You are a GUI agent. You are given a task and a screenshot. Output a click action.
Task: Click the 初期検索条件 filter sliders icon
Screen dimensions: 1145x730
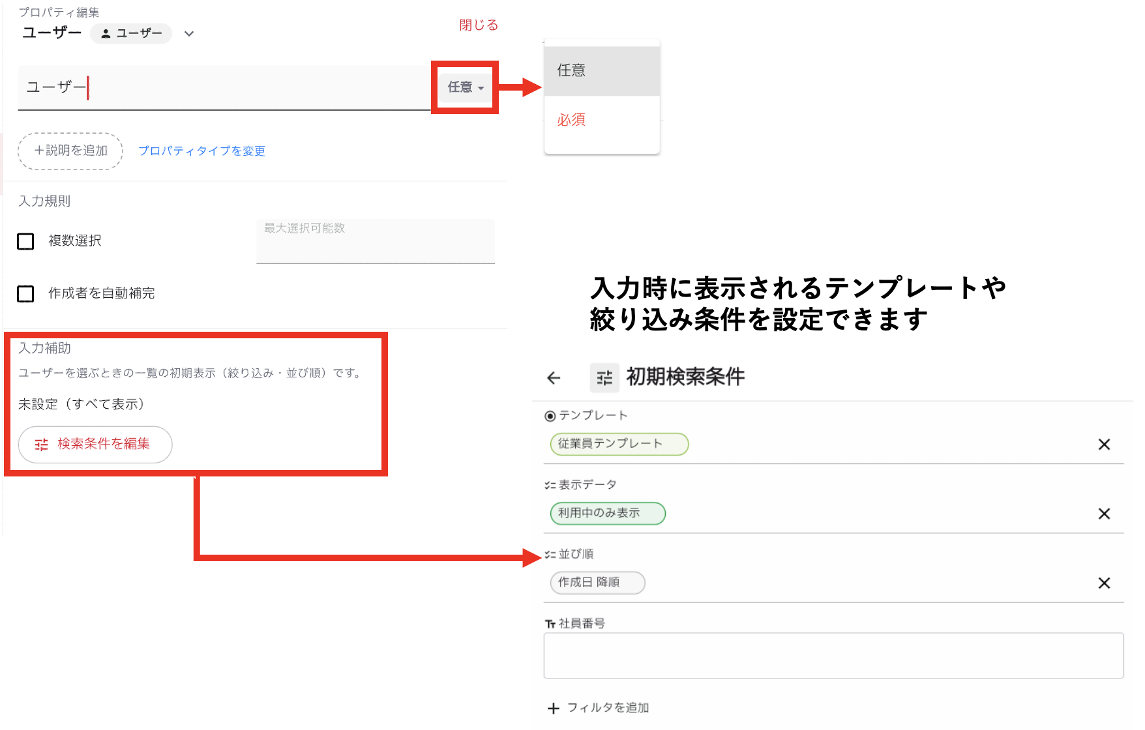(604, 378)
